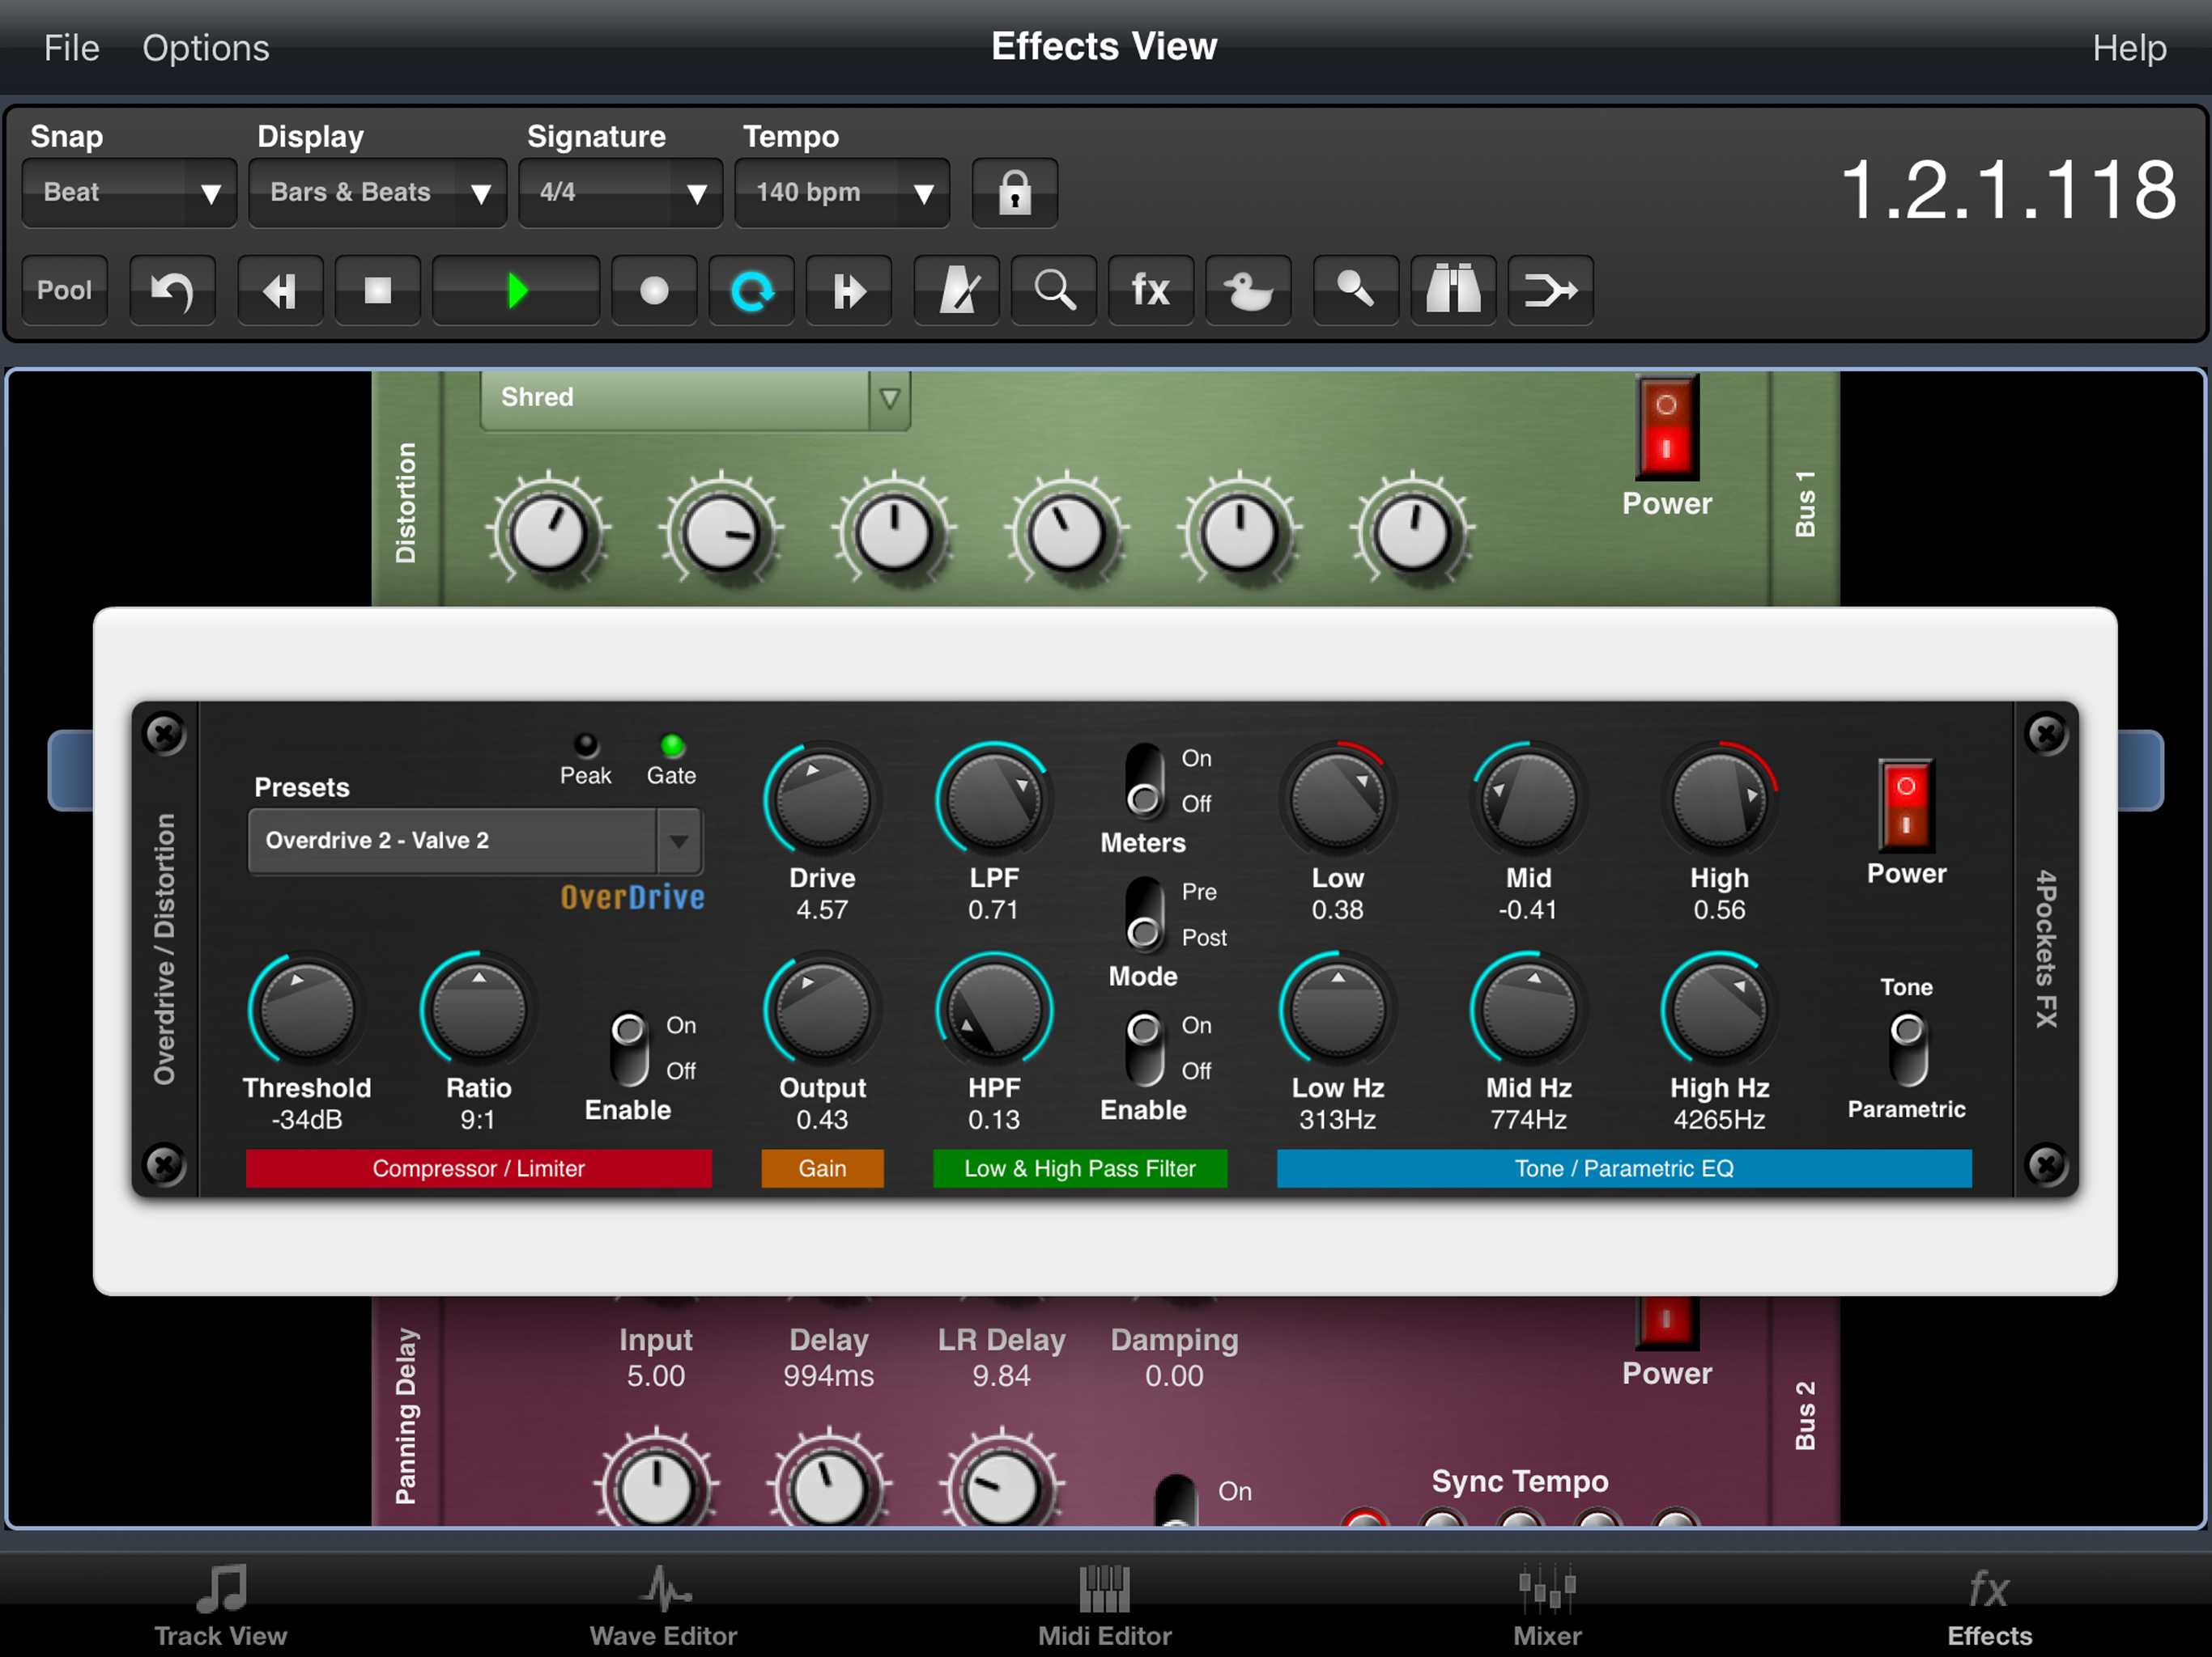Viewport: 2212px width, 1657px height.
Task: Open the metronome tool
Action: coord(956,290)
